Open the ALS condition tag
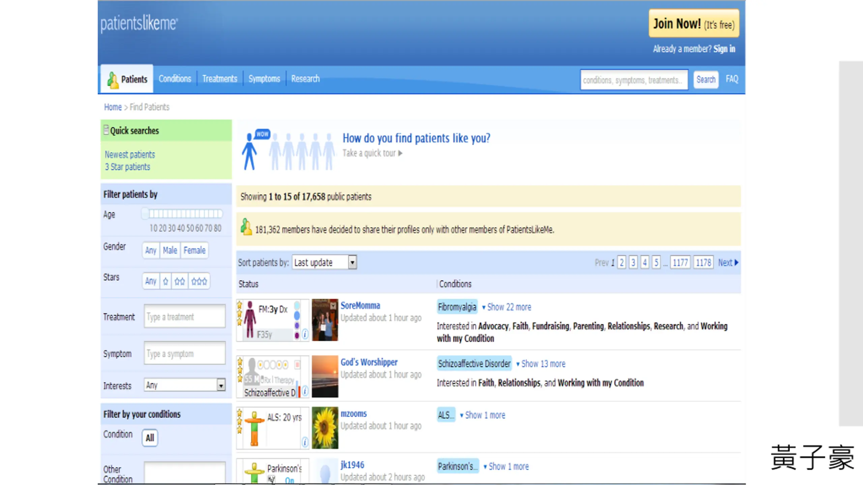The width and height of the screenshot is (863, 485). point(446,415)
